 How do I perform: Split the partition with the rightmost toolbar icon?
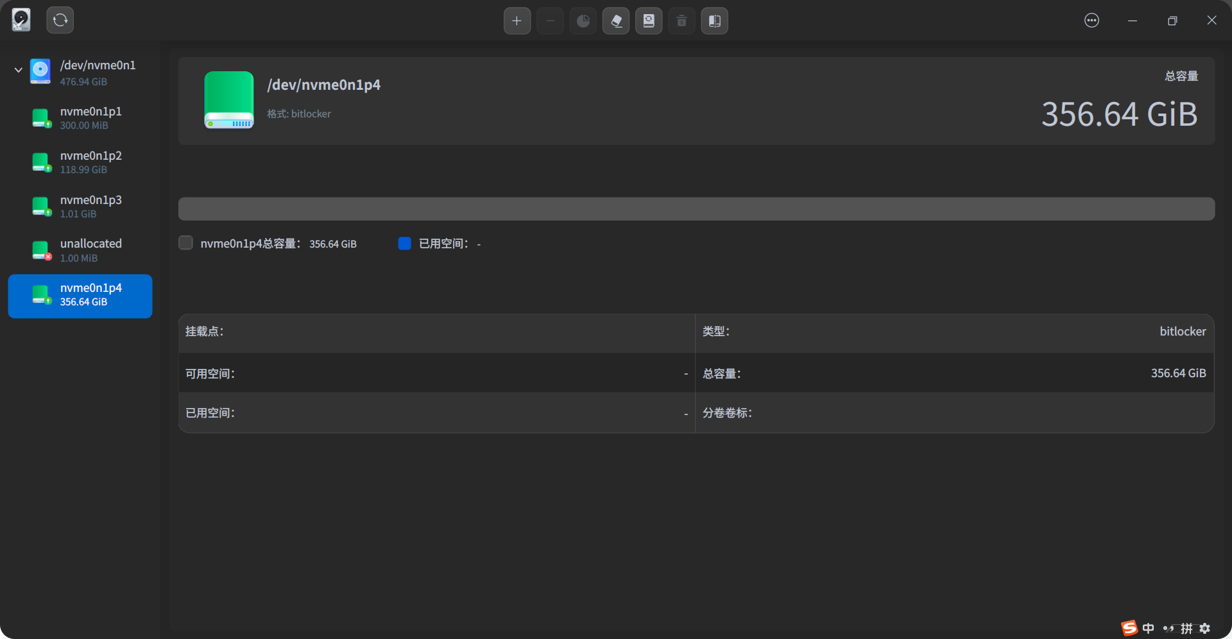pos(714,21)
